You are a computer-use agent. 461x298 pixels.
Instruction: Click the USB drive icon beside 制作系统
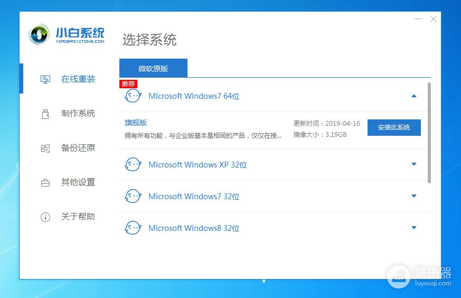tap(45, 114)
